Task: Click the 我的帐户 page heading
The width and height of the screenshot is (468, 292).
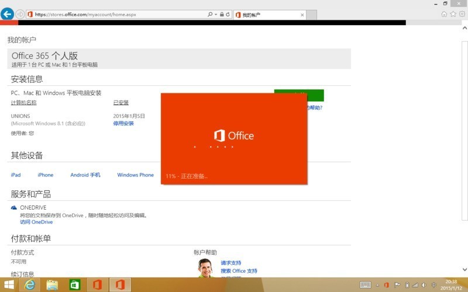Action: pos(22,40)
